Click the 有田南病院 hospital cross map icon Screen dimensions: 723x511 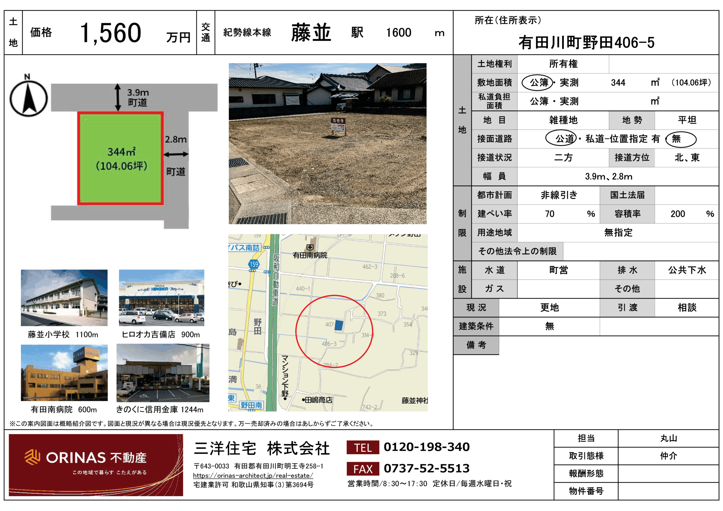coord(310,247)
